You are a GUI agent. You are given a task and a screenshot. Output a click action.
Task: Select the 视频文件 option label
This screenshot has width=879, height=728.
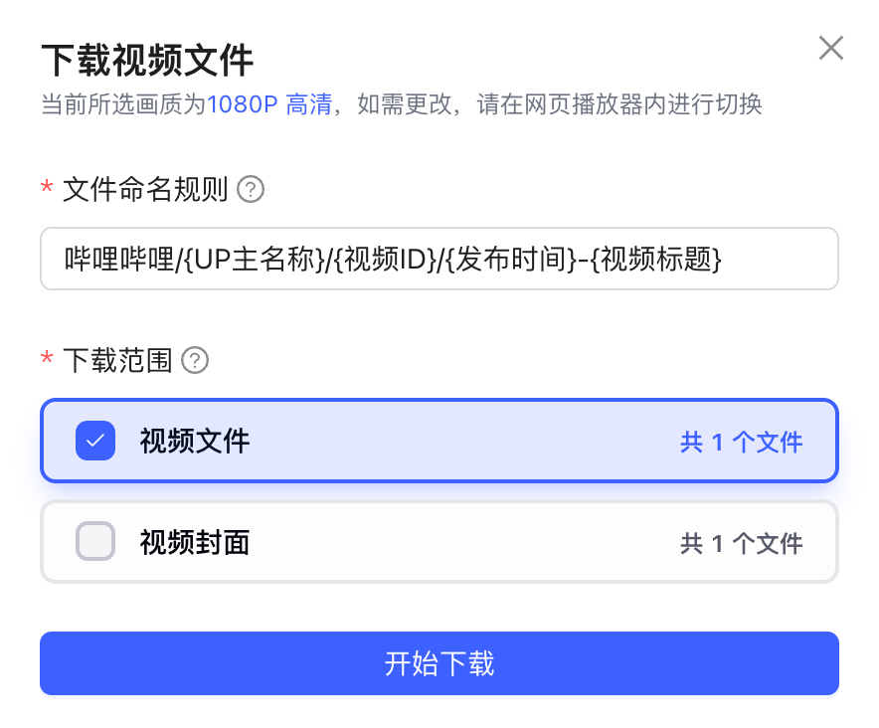tap(195, 442)
